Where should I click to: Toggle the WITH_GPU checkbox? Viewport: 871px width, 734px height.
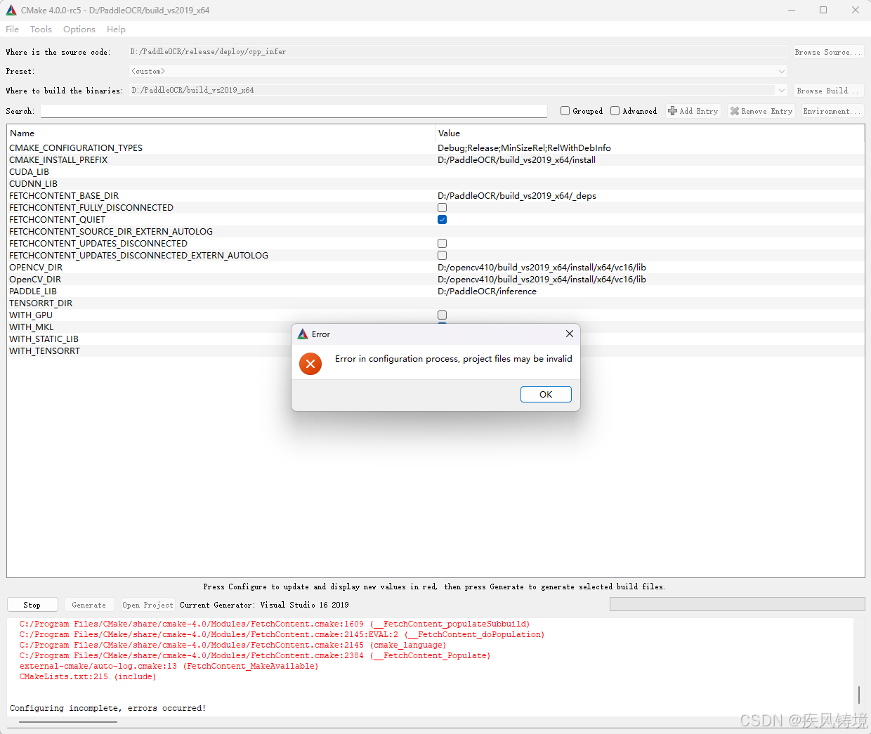tap(442, 315)
